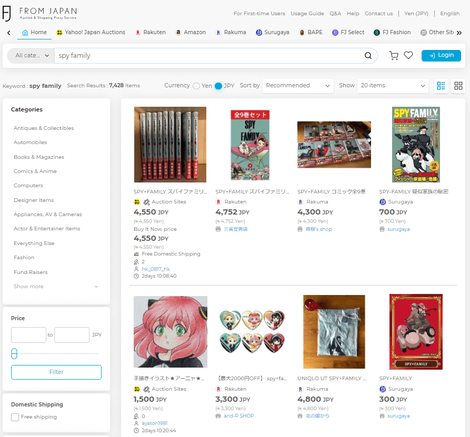Open the All categories dropdown

31,56
